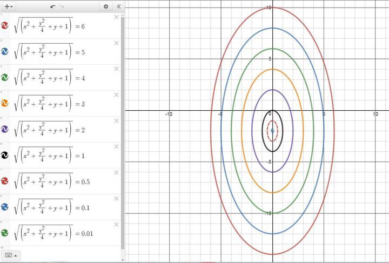
Task: Click the black wave icon for = 1
Action: coord(5,155)
